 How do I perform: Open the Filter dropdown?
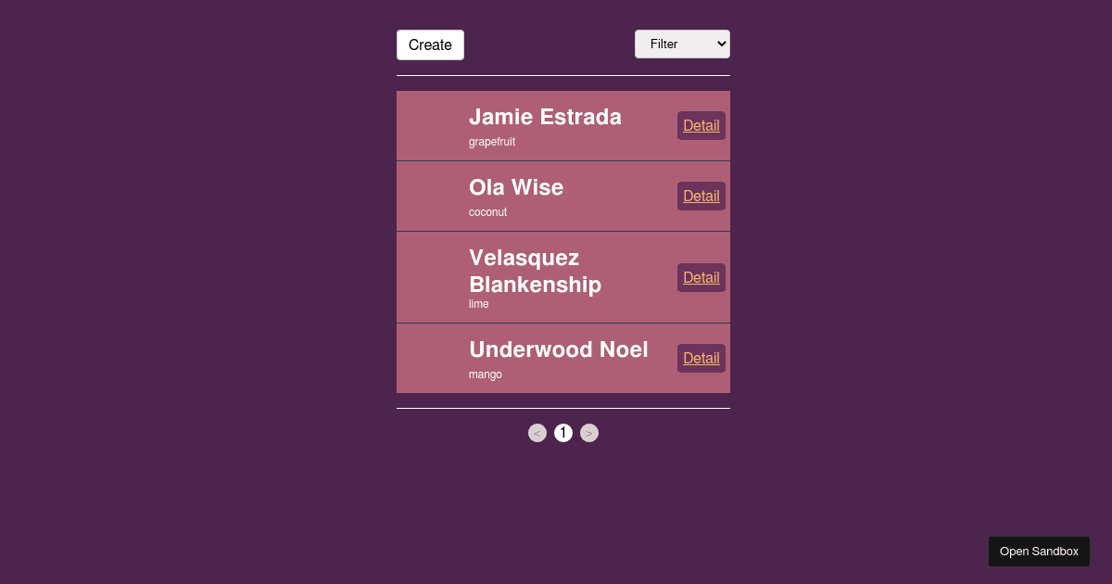click(x=682, y=44)
